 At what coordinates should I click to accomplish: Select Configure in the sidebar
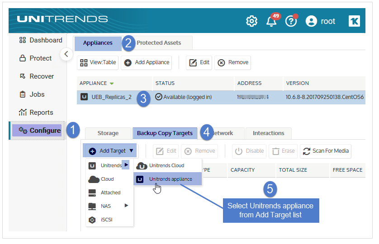pyautogui.click(x=37, y=131)
